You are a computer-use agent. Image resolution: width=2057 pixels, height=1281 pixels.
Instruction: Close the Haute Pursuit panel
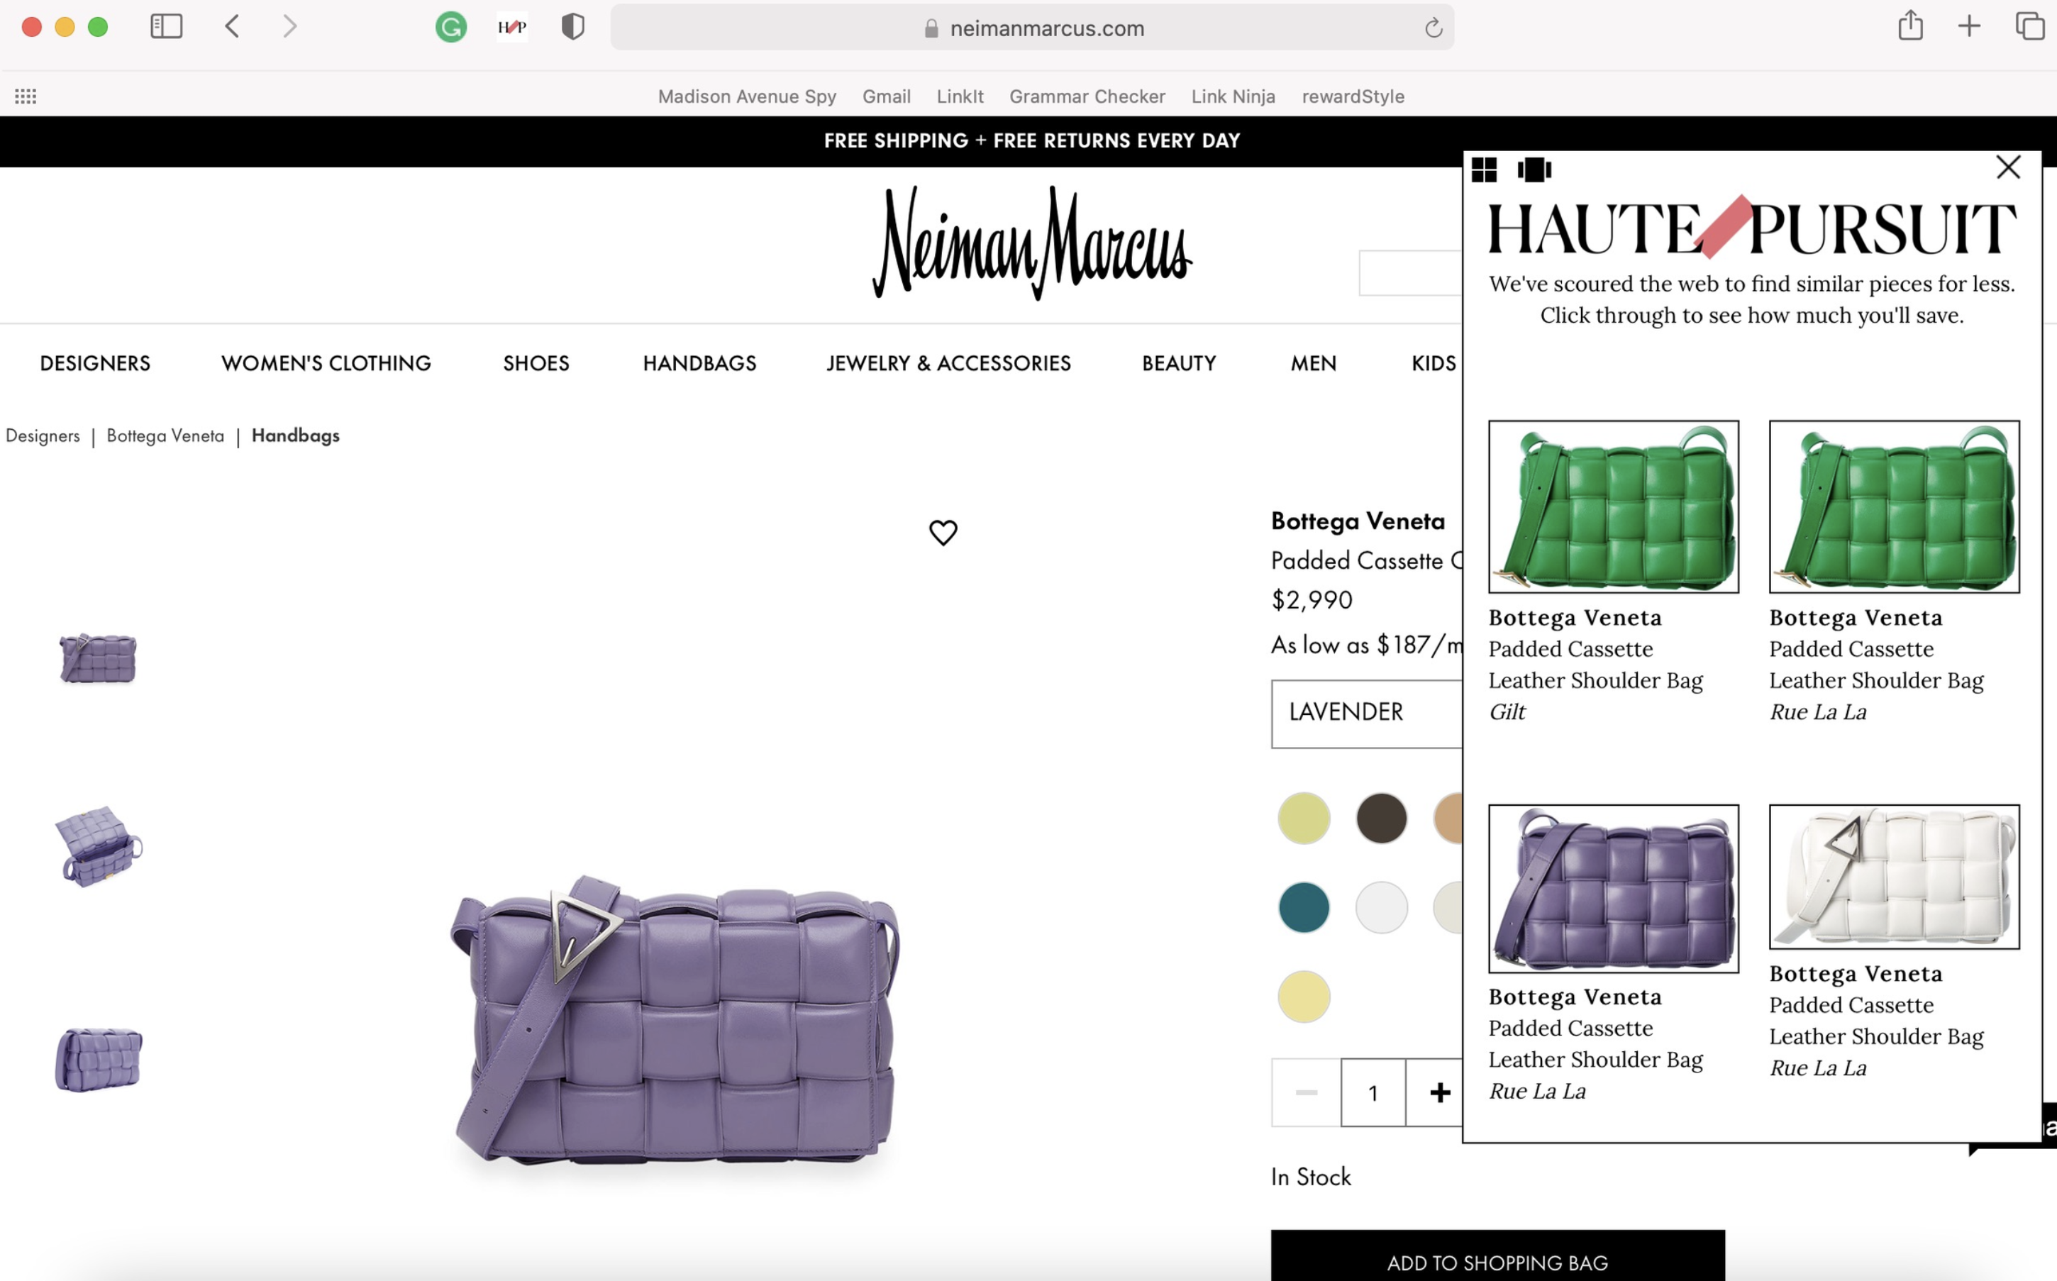point(2009,167)
